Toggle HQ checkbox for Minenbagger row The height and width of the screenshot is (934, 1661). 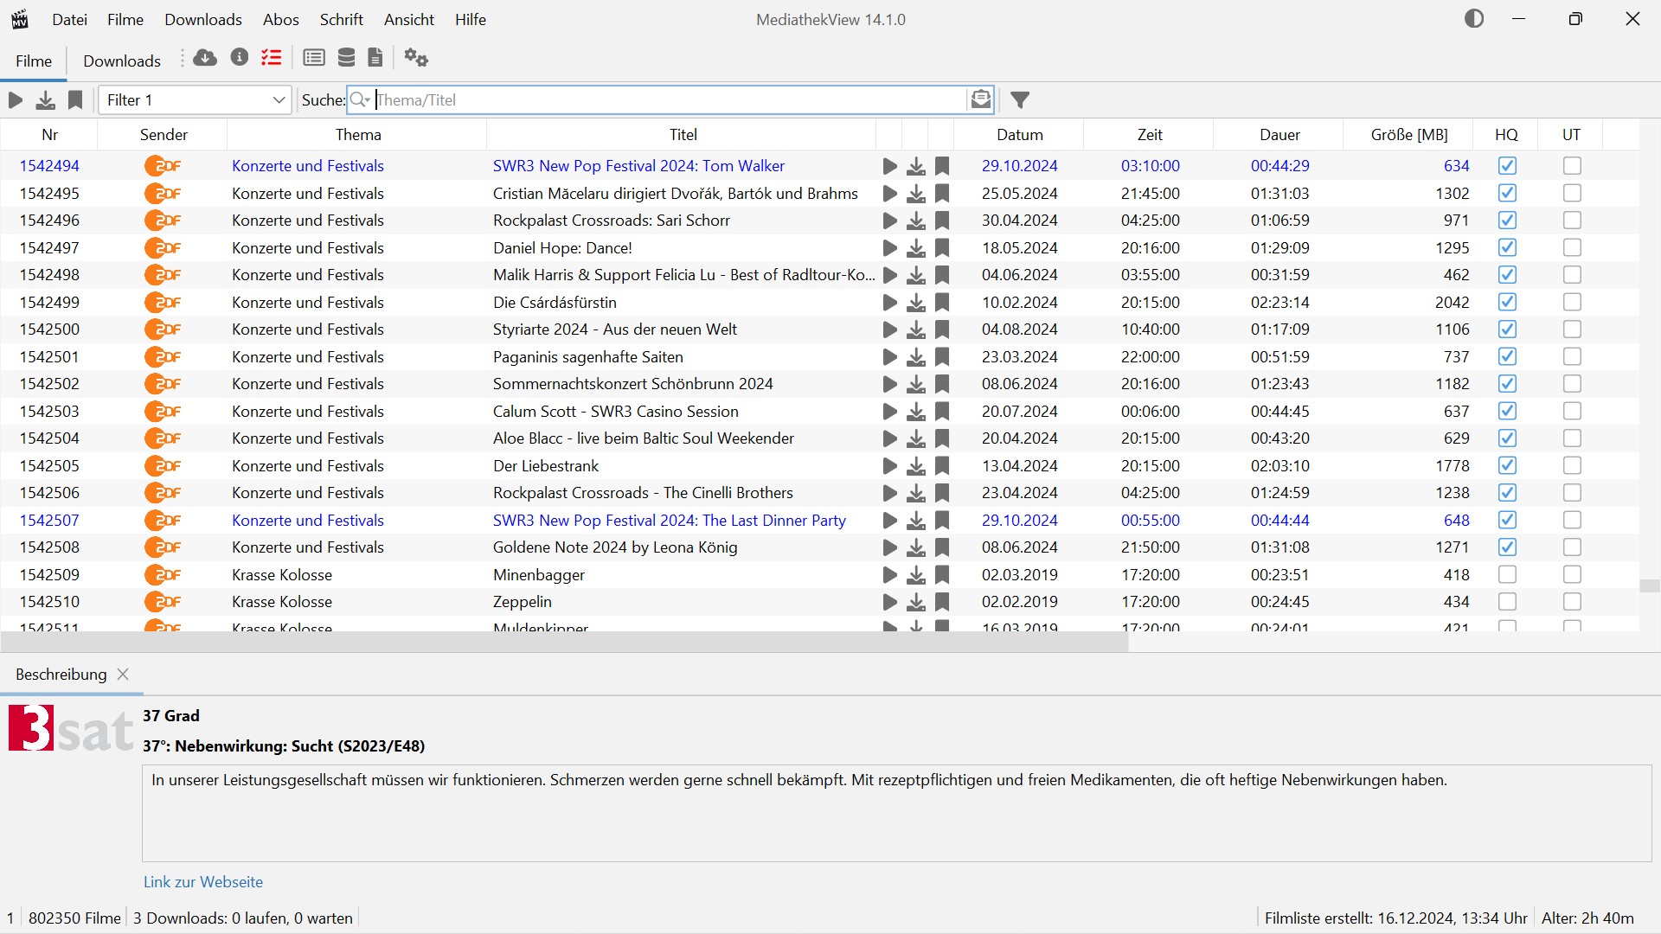tap(1507, 575)
